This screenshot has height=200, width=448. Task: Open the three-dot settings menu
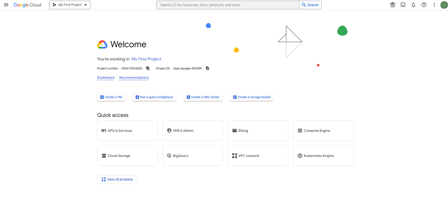click(x=434, y=5)
